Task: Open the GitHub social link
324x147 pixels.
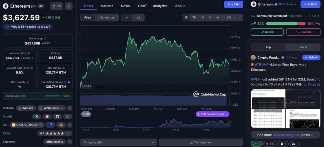Action: tap(58, 116)
